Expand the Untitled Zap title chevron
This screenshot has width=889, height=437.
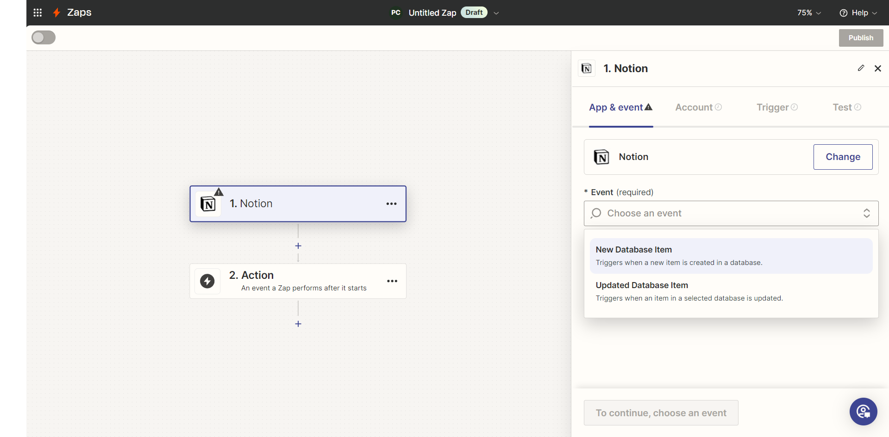coord(496,13)
